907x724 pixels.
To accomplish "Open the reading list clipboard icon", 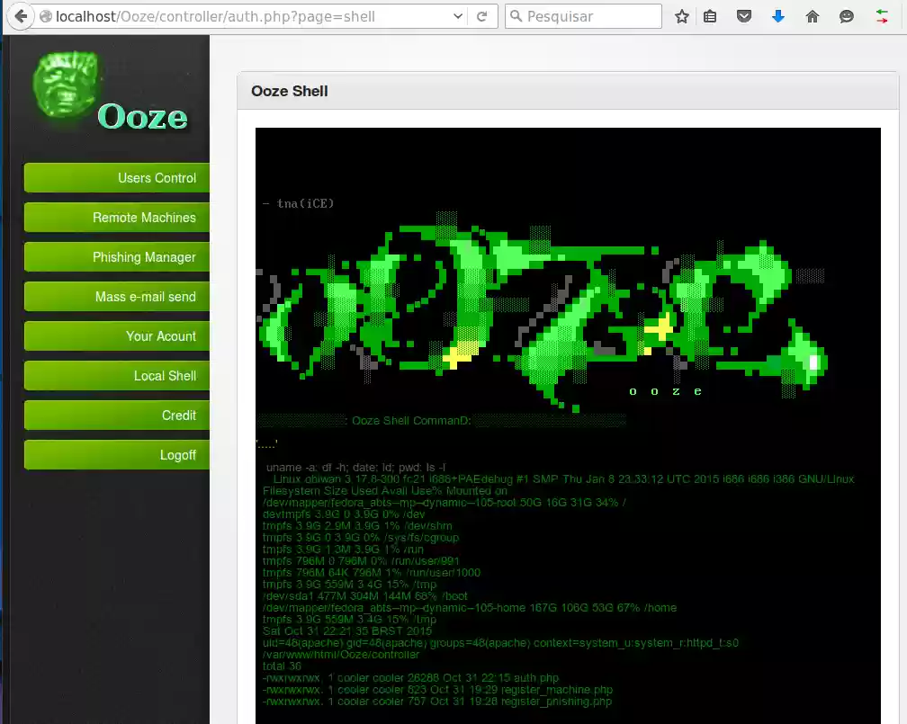I will pos(710,15).
